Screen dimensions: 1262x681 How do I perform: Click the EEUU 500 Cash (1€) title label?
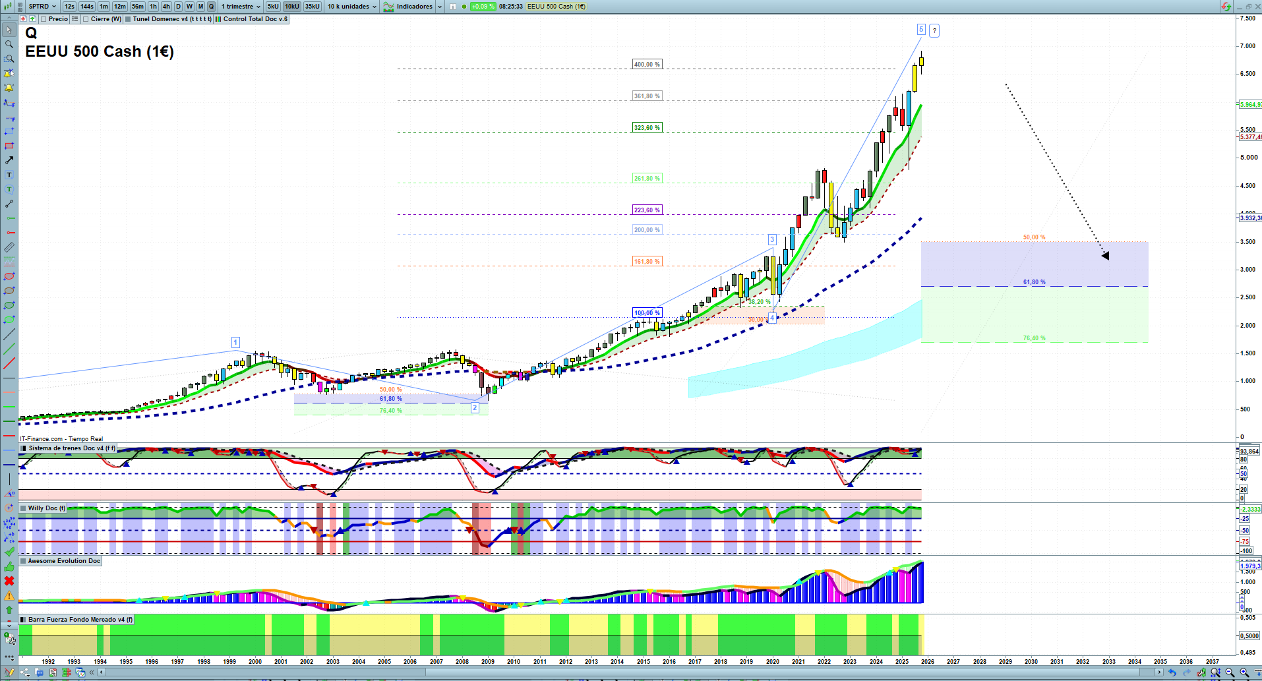[x=100, y=51]
